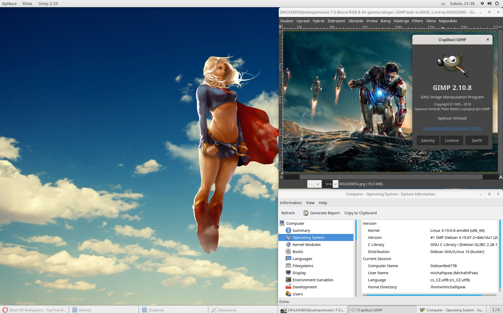Toggle the quick mask button in GIMP
Image resolution: width=503 pixels, height=314 pixels.
point(281,177)
